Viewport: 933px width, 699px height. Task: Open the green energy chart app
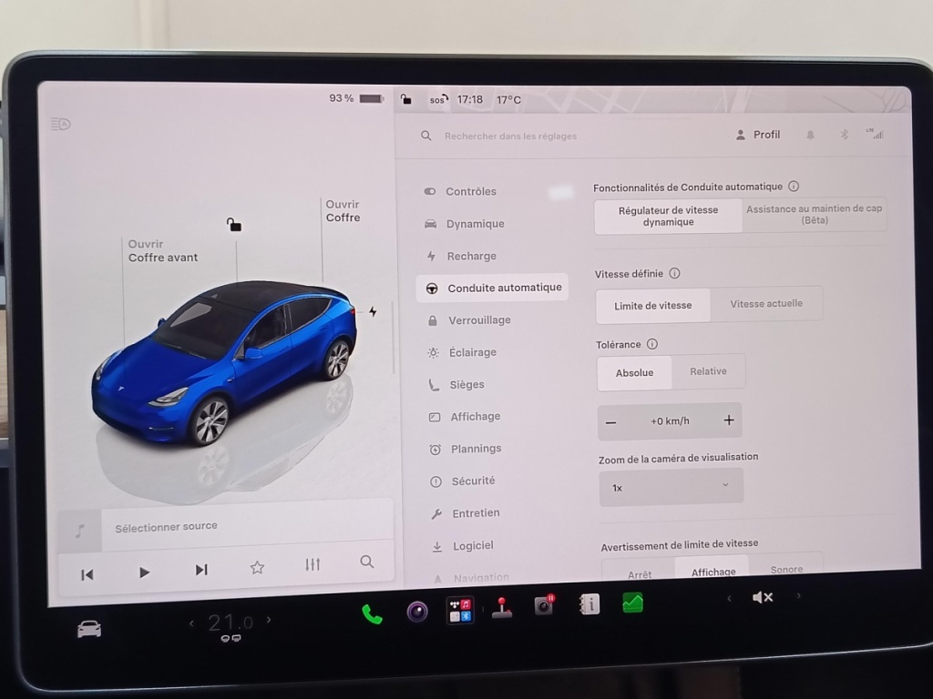tap(632, 603)
